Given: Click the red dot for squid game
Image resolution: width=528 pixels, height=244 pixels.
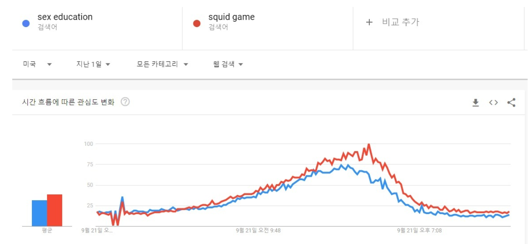Looking at the screenshot, I should [197, 23].
